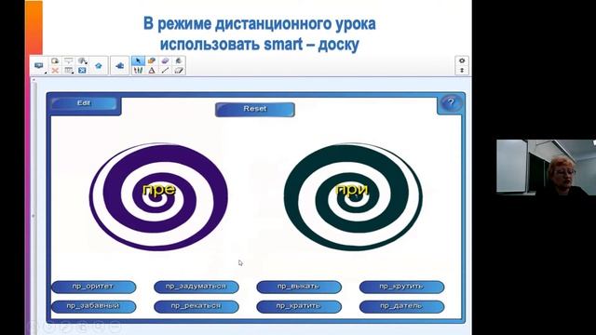Click the blue crossed-square icon
This screenshot has height=335, width=596.
click(82, 71)
